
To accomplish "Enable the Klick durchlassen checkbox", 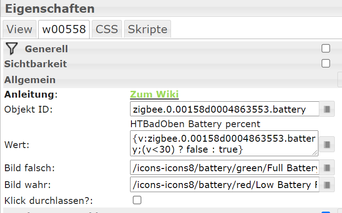I will (x=137, y=200).
